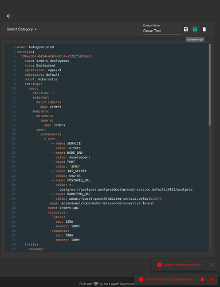Click the 'template:' line
Image resolution: width=220 pixels, height=287 pixels.
point(41,111)
